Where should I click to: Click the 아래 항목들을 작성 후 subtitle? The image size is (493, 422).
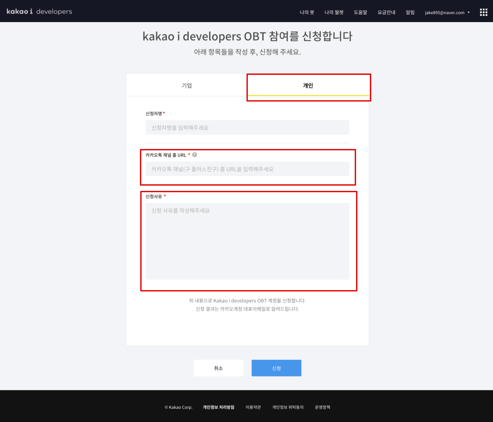click(247, 52)
